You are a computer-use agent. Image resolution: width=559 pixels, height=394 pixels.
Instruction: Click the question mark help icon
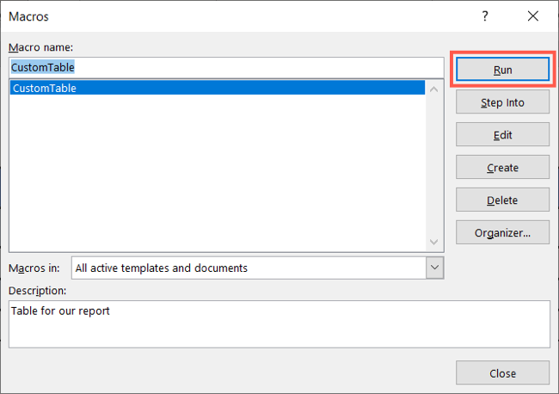(x=485, y=16)
